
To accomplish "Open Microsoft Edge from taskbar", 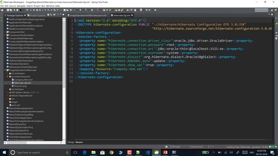I will coord(85,153).
